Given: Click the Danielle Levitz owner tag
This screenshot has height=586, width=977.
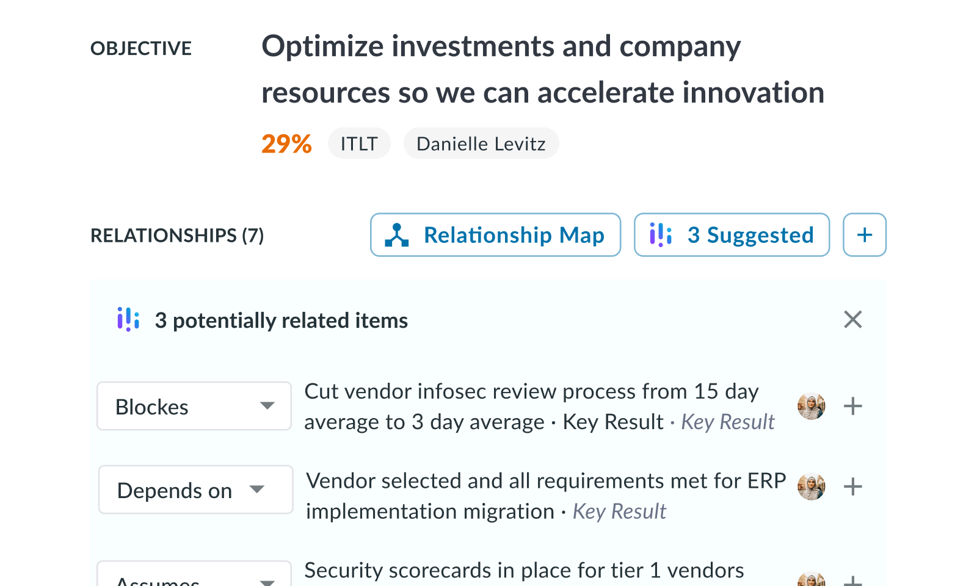Looking at the screenshot, I should (x=481, y=143).
